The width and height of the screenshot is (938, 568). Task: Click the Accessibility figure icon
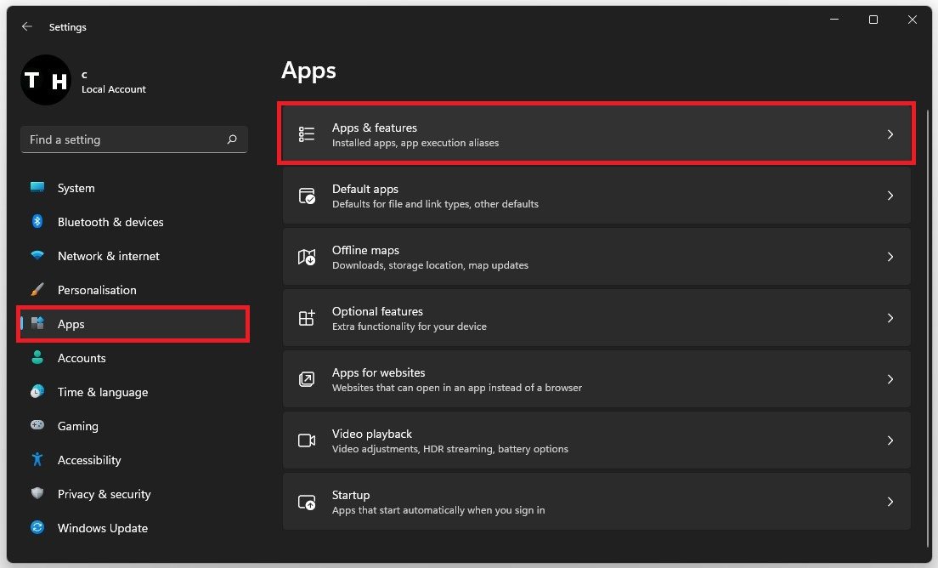[x=37, y=460]
